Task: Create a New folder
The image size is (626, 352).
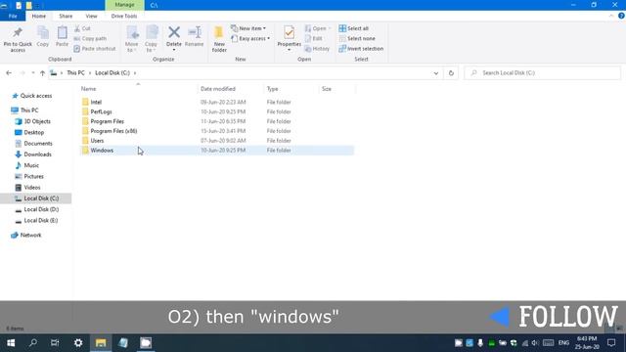Action: tap(219, 39)
